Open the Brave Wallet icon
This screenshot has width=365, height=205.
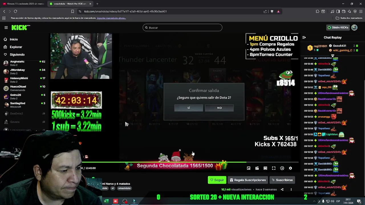click(x=344, y=11)
